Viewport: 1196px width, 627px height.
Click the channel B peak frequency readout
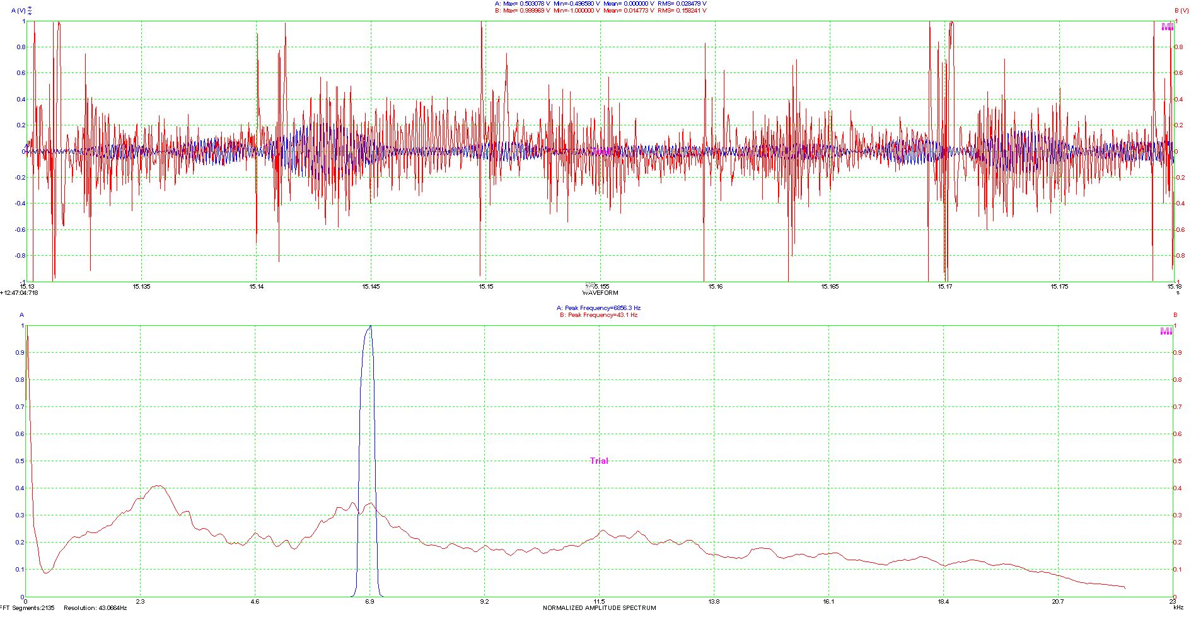click(x=598, y=315)
